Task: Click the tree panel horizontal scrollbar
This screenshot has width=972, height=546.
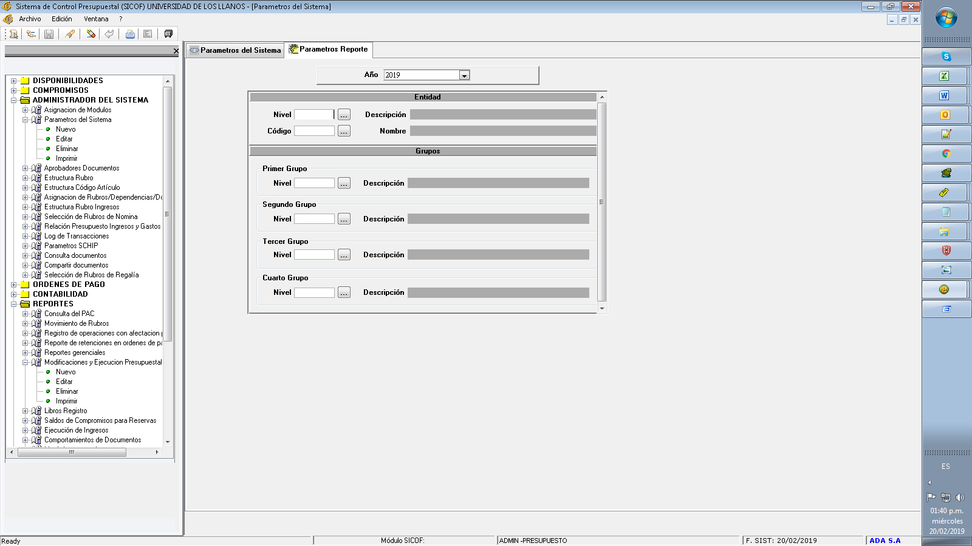Action: click(x=72, y=452)
